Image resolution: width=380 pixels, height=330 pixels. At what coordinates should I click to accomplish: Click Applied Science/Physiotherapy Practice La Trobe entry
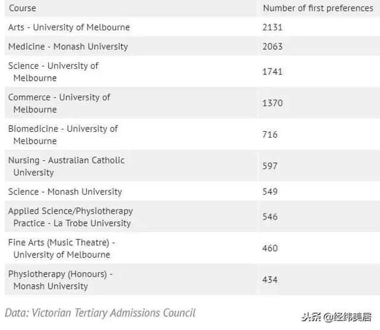tap(71, 217)
